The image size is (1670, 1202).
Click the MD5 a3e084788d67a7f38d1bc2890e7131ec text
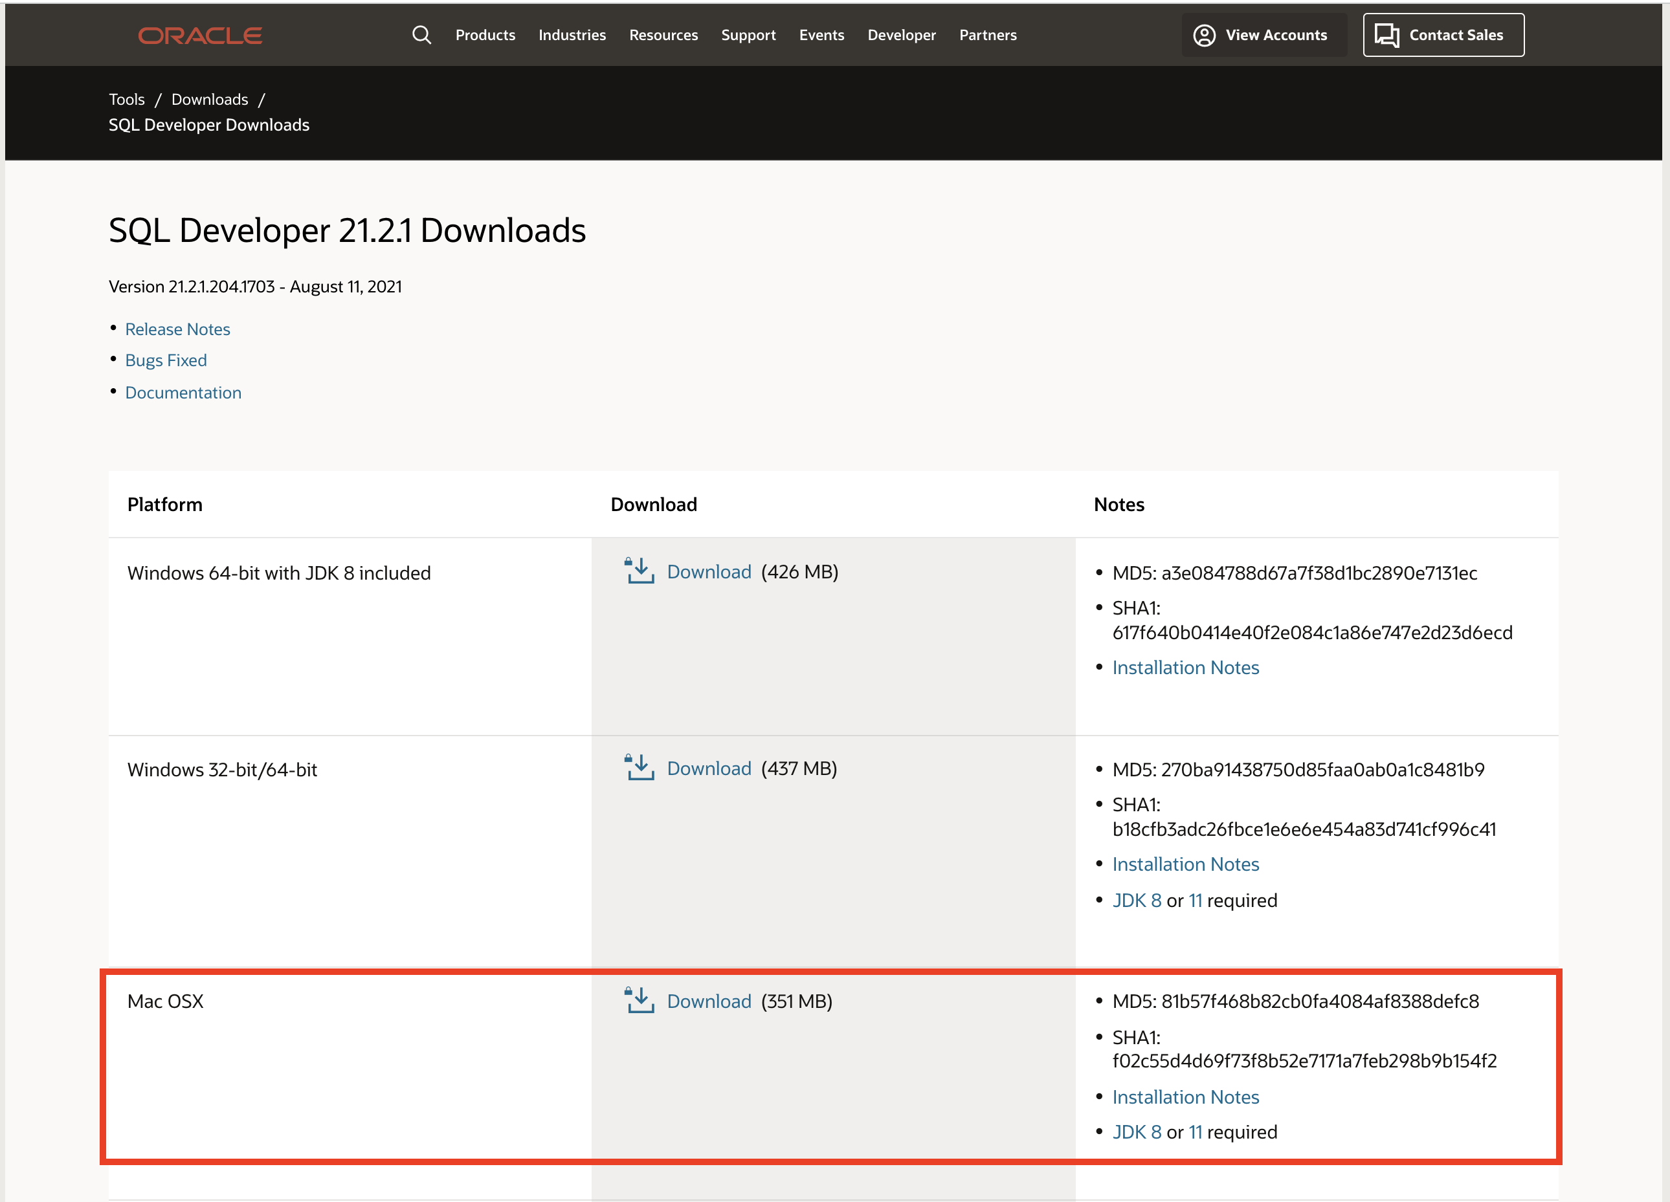[1295, 573]
